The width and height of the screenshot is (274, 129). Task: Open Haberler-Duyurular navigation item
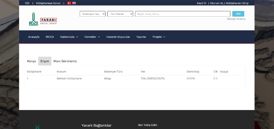pos(118,37)
